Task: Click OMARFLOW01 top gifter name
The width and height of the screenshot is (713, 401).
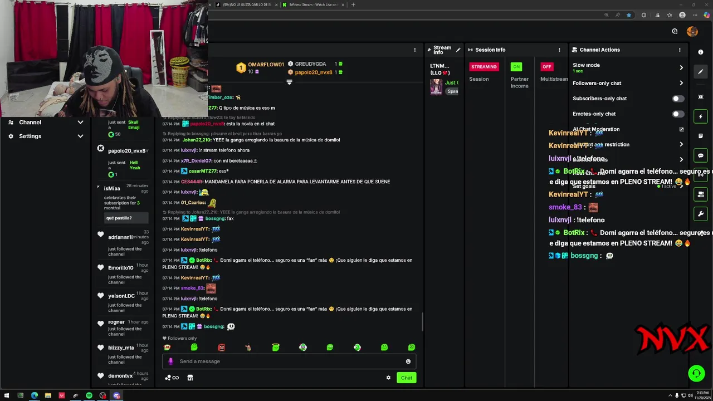Action: click(266, 65)
